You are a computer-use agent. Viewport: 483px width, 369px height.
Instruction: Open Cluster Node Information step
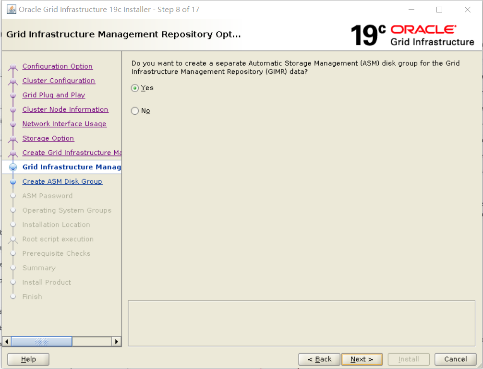(x=65, y=109)
